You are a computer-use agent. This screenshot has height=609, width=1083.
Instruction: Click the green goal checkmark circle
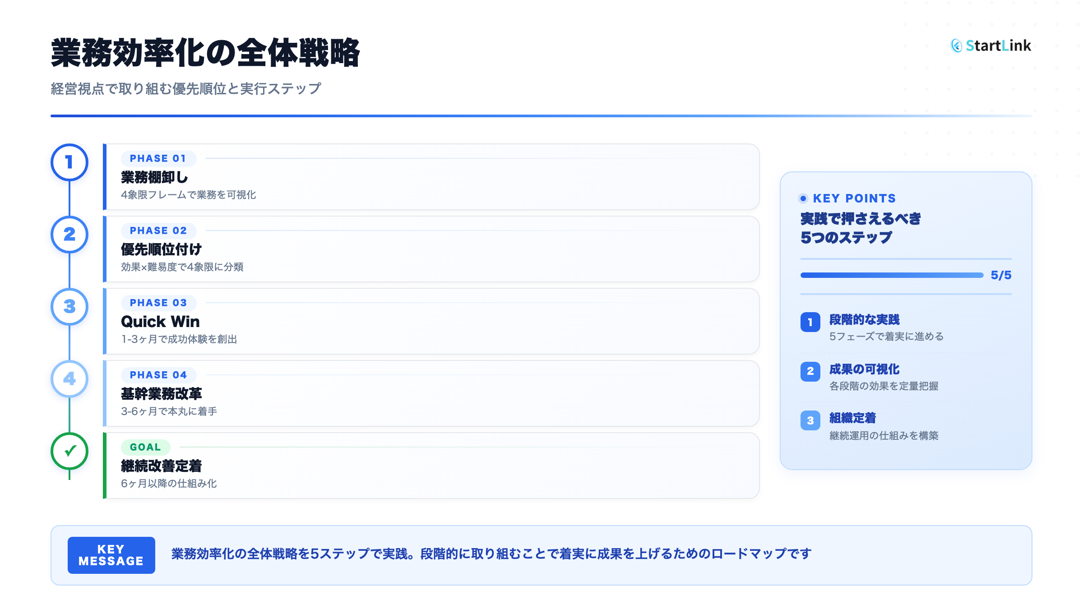coord(69,451)
